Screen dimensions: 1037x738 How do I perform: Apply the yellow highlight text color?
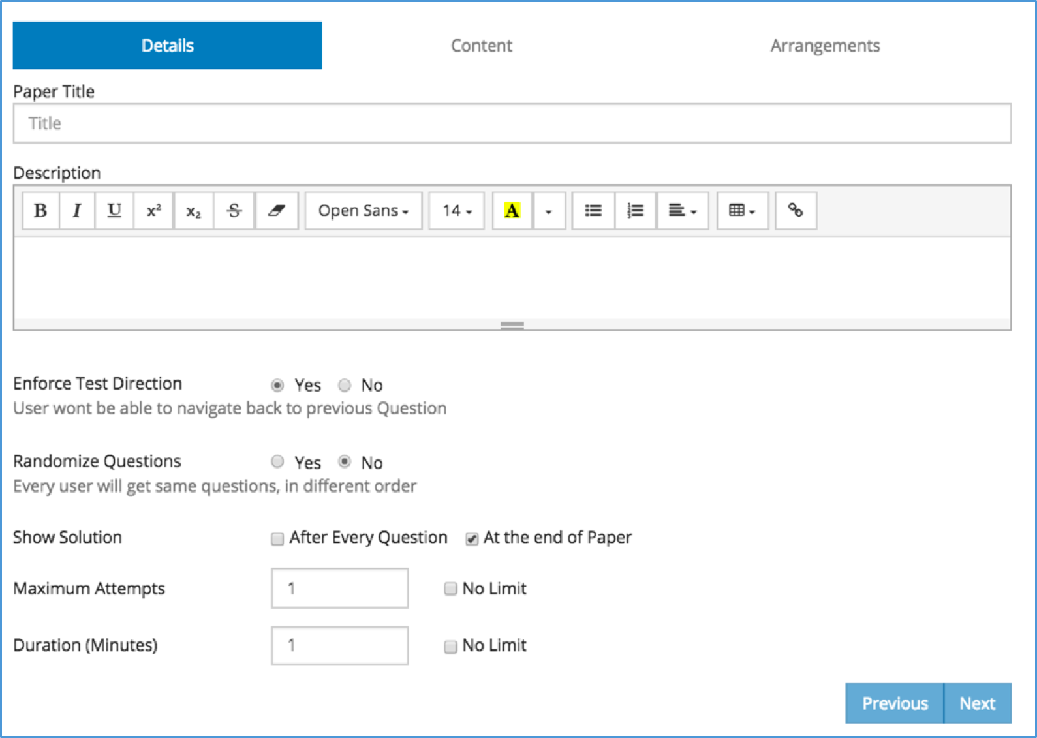coord(512,211)
